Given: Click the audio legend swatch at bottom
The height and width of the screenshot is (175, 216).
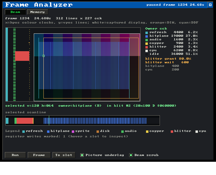Looking at the screenshot, I should pyautogui.click(x=122, y=132).
